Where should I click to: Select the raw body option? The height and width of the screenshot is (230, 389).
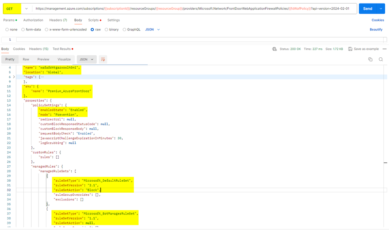pos(92,30)
